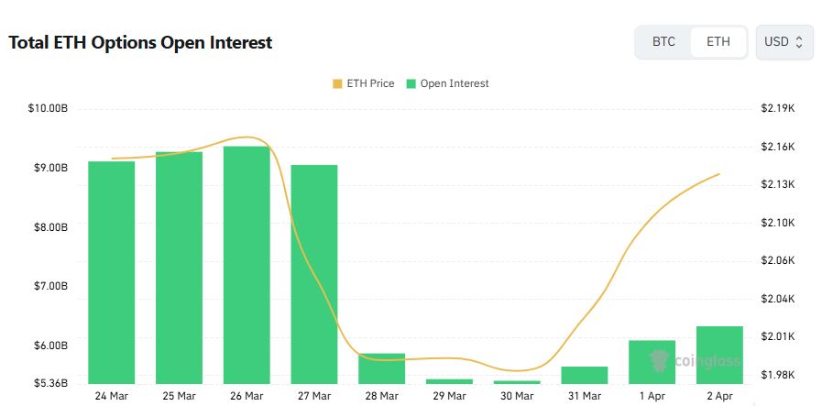Click the 30 Mar x-axis label
The height and width of the screenshot is (406, 822).
[x=517, y=396]
